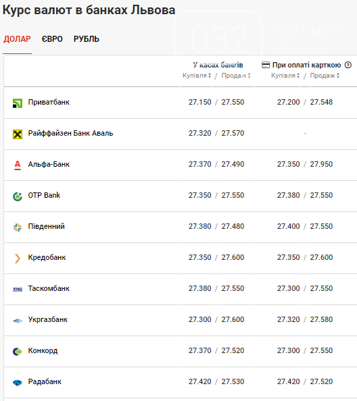Select Таскомбанк cash buy rate 27.380
This screenshot has height=401, width=357.
199,288
